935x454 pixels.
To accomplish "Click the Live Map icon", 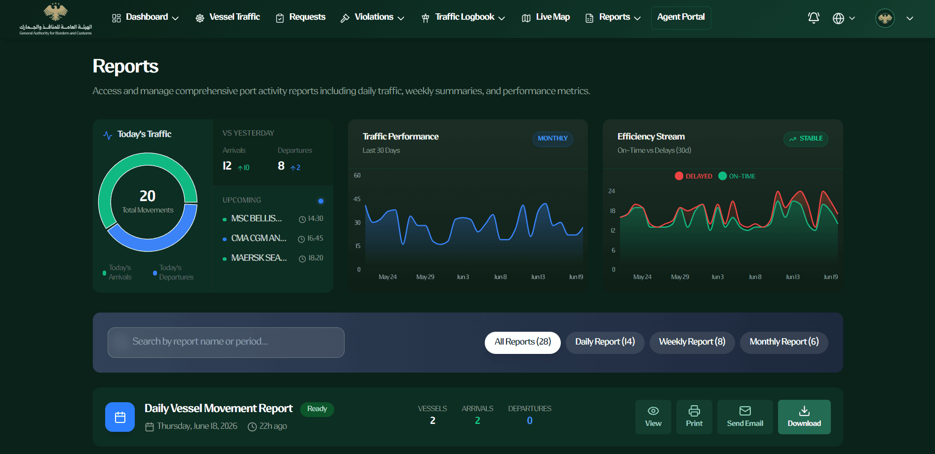I will click(x=526, y=18).
